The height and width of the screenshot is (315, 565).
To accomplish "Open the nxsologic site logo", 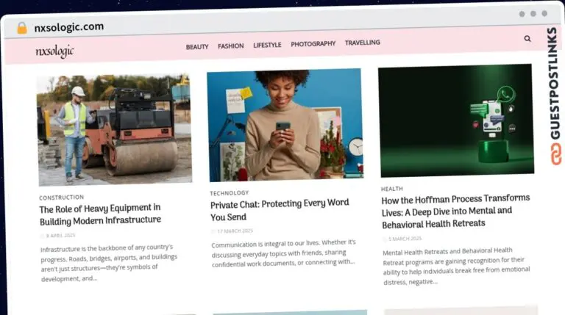I will point(54,51).
